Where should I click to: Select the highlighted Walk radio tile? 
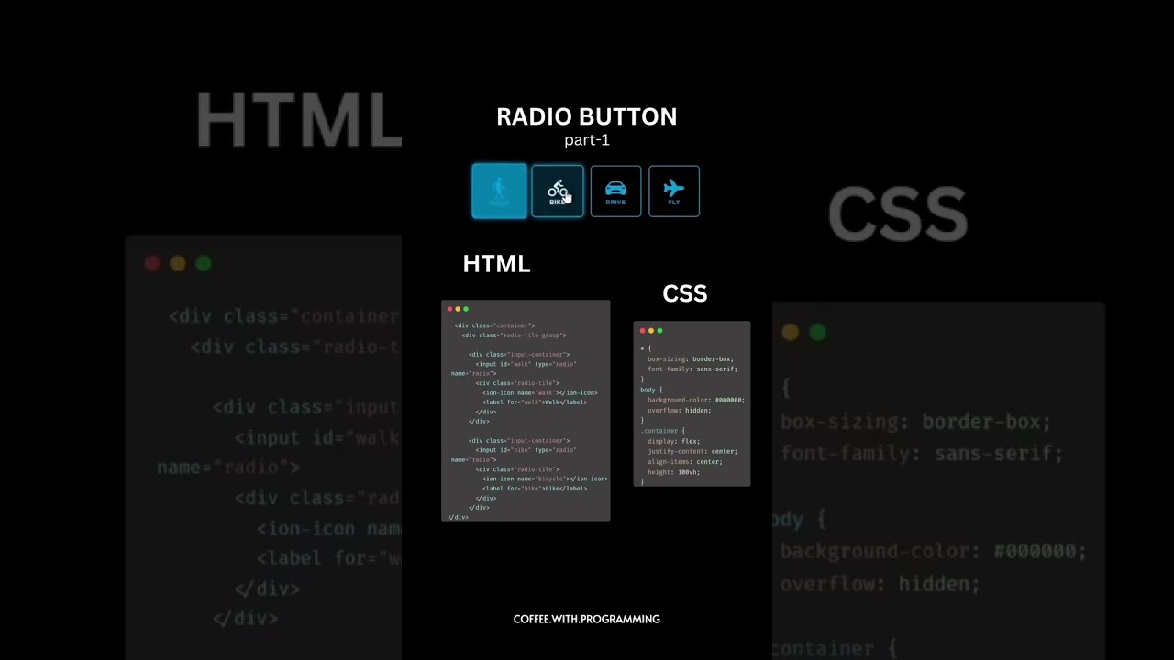499,191
